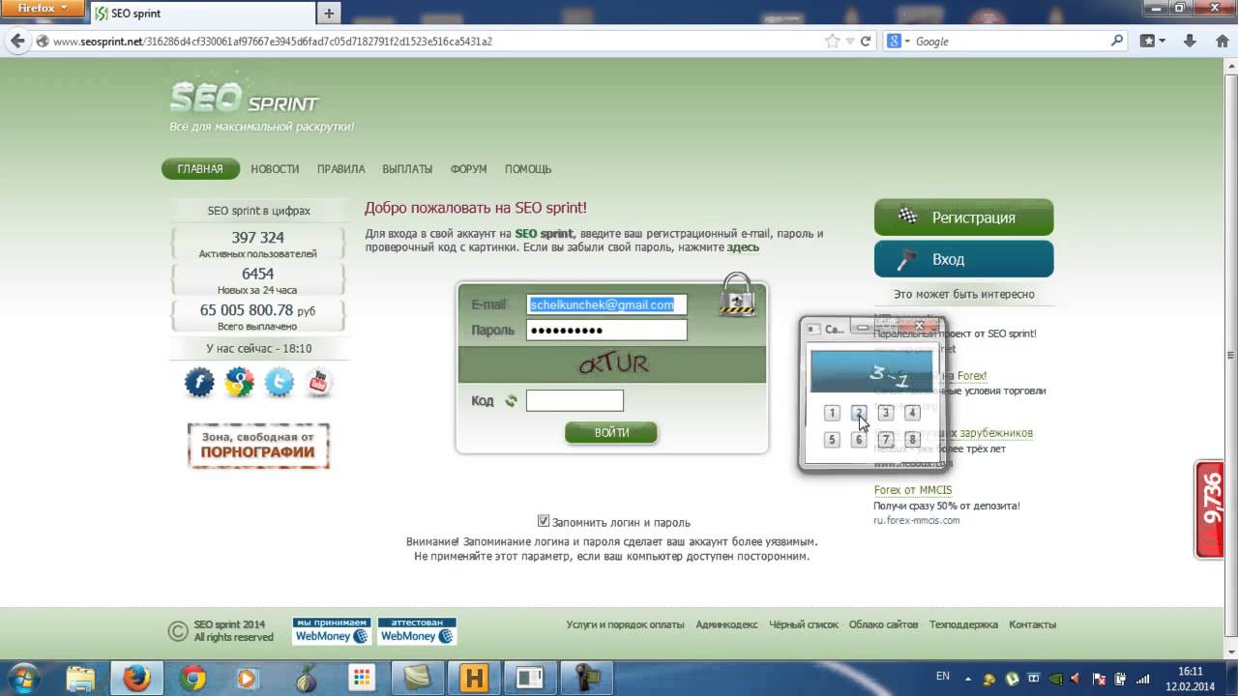Click the Код captcha input field
The width and height of the screenshot is (1238, 696).
[575, 400]
